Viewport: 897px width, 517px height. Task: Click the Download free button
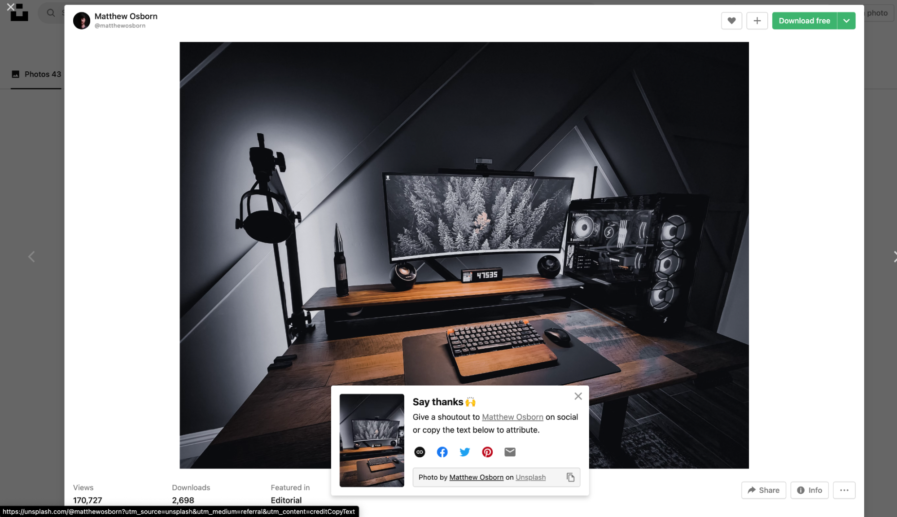(x=804, y=20)
